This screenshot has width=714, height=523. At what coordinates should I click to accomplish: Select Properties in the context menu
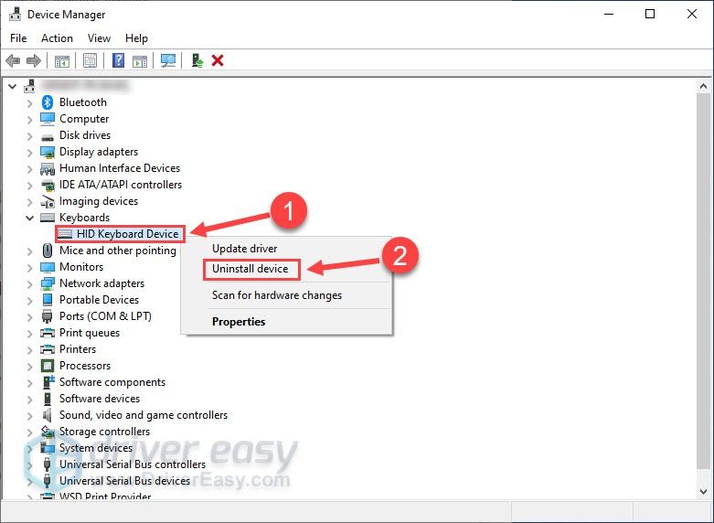click(239, 322)
